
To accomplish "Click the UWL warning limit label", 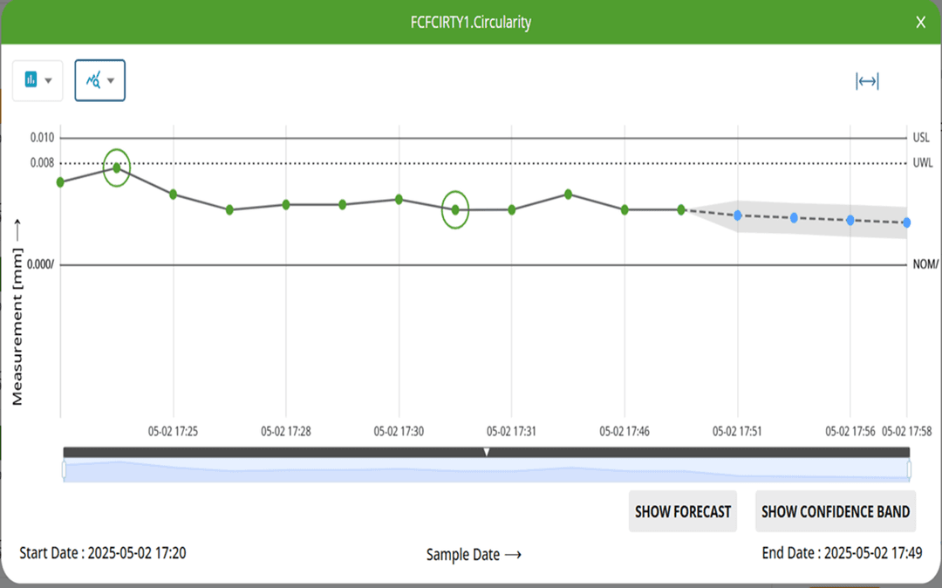I will 921,163.
